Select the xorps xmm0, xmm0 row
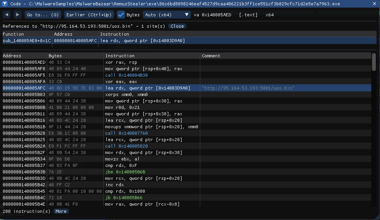 (x=187, y=94)
